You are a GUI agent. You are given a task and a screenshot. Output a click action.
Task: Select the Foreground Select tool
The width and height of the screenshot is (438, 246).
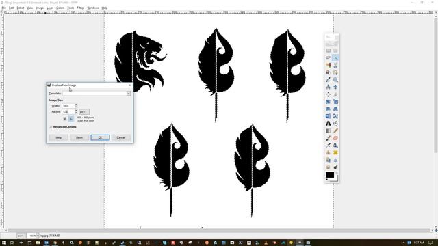[x=328, y=72]
